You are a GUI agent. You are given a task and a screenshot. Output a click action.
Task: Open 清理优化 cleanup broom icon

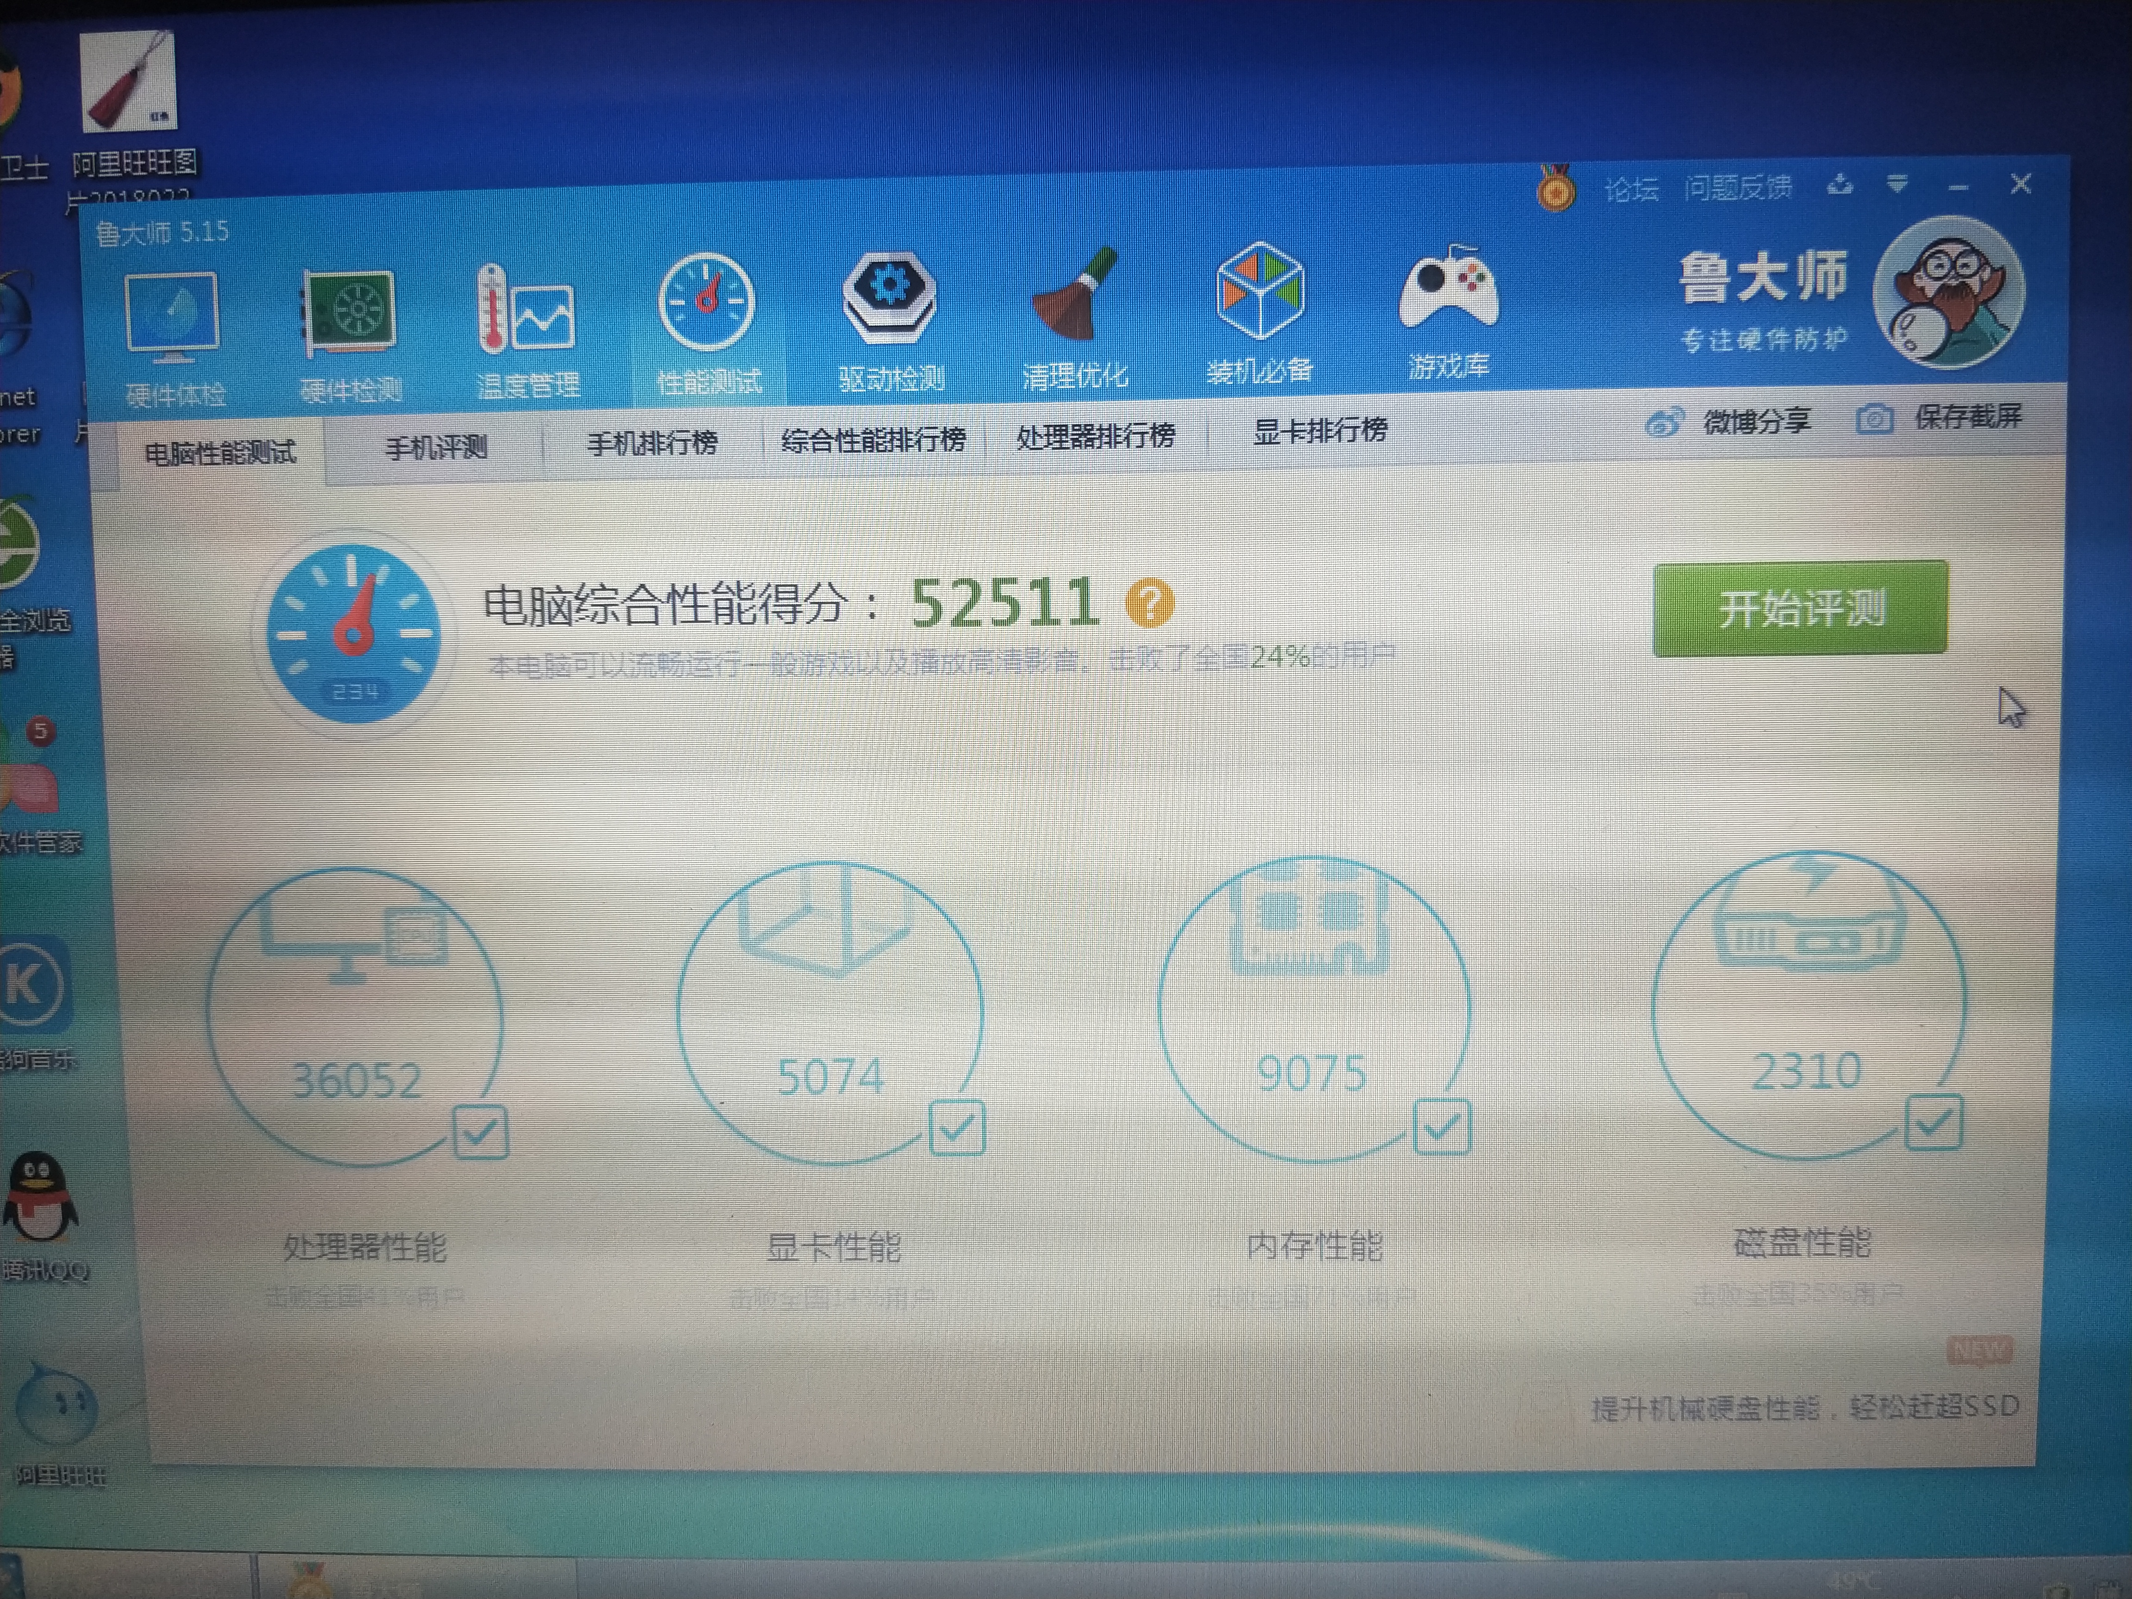click(1075, 318)
